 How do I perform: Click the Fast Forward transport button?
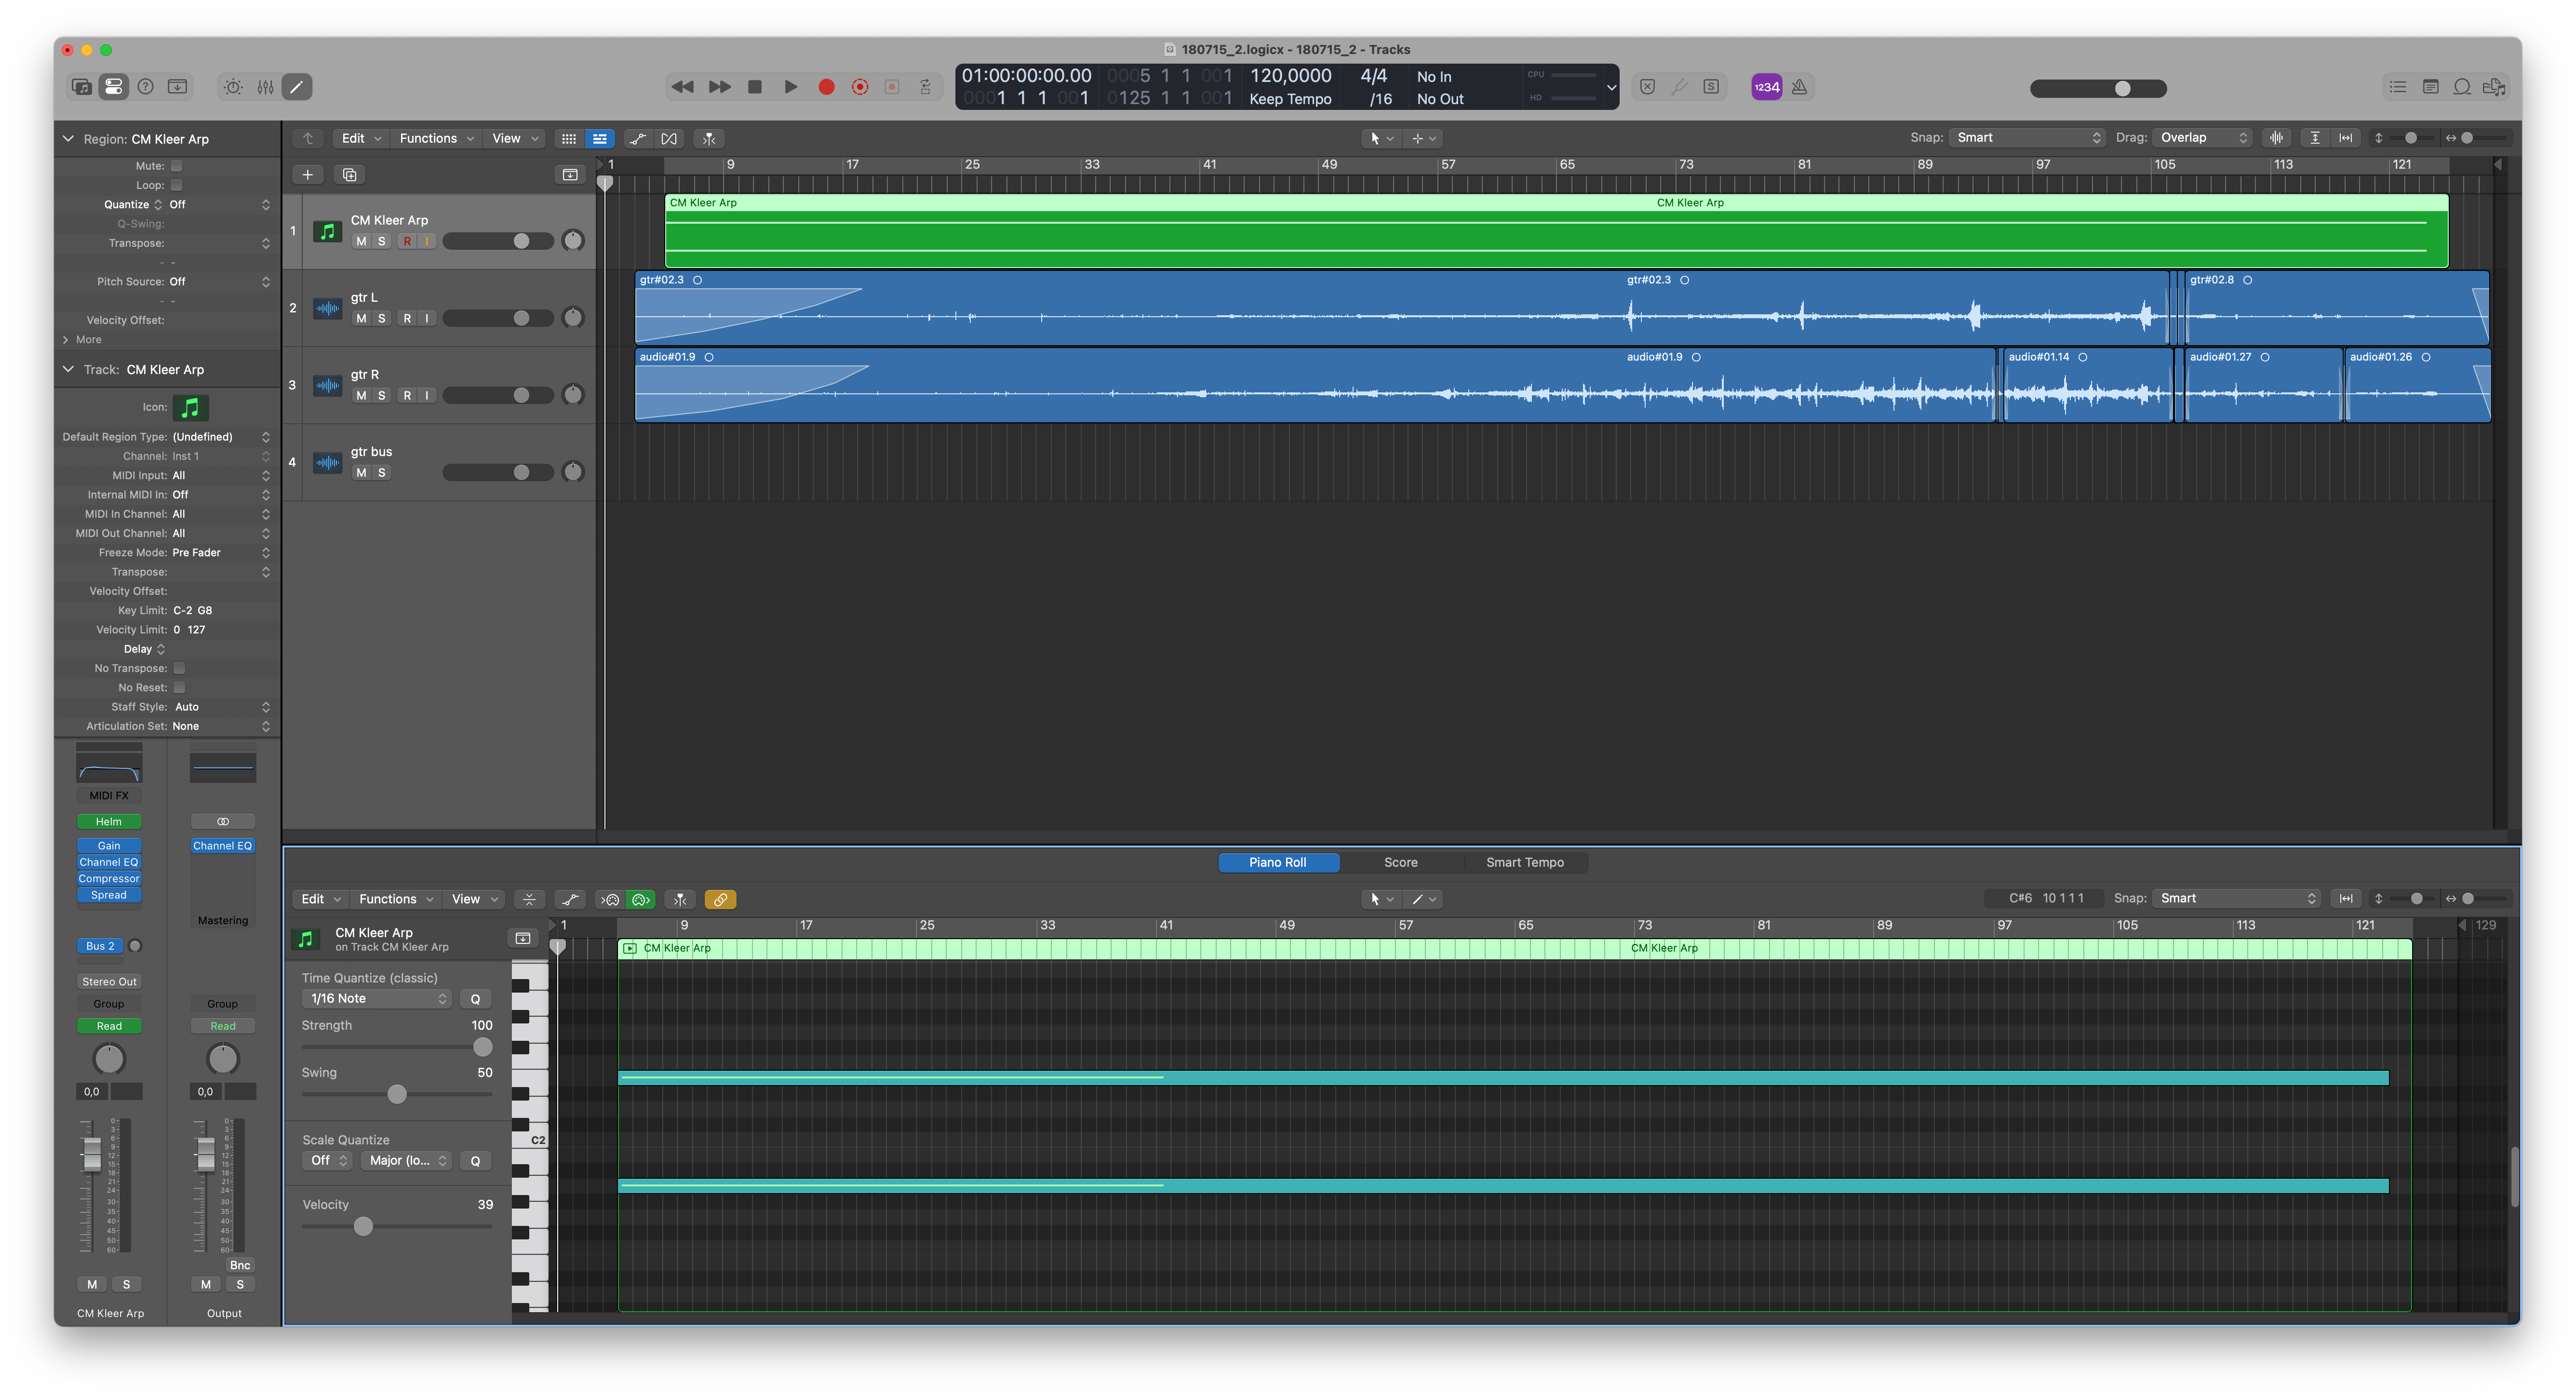pos(719,87)
